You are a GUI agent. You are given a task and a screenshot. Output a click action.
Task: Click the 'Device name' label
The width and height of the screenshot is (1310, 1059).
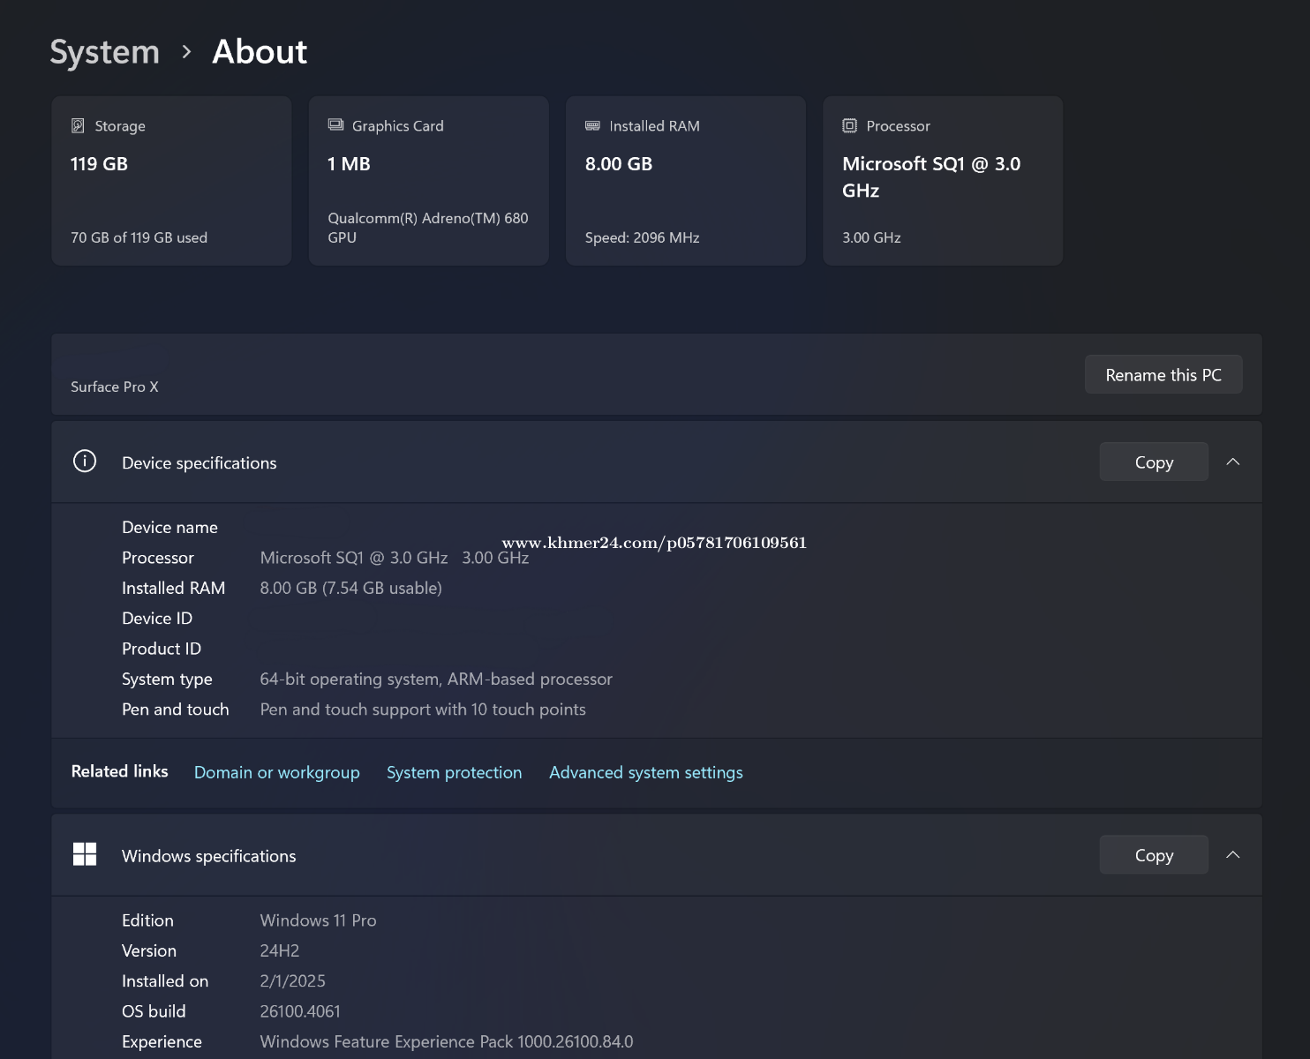169,527
